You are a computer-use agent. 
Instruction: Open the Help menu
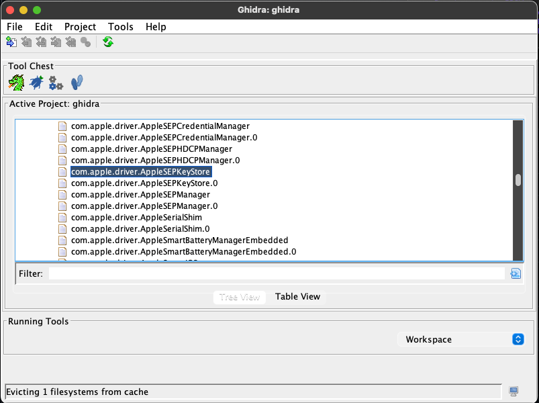(x=156, y=27)
